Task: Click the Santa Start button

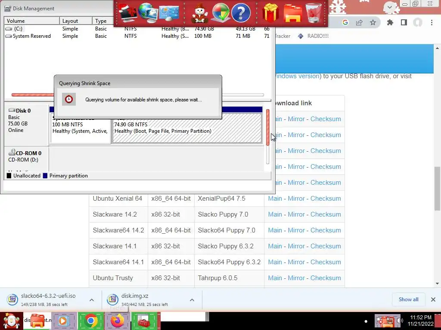Action: click(11, 321)
